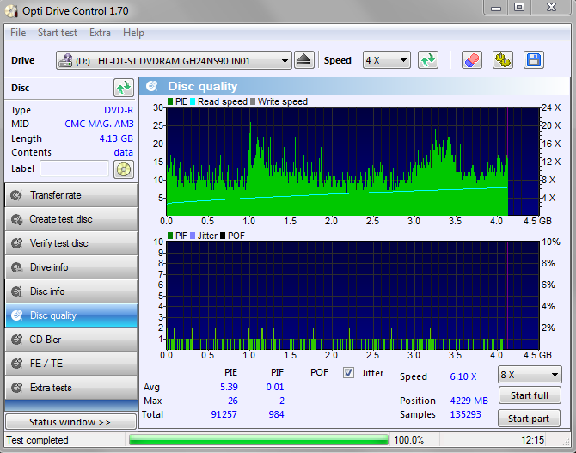Click the CD Bler sidebar icon
The height and width of the screenshot is (453, 576).
pyautogui.click(x=16, y=340)
